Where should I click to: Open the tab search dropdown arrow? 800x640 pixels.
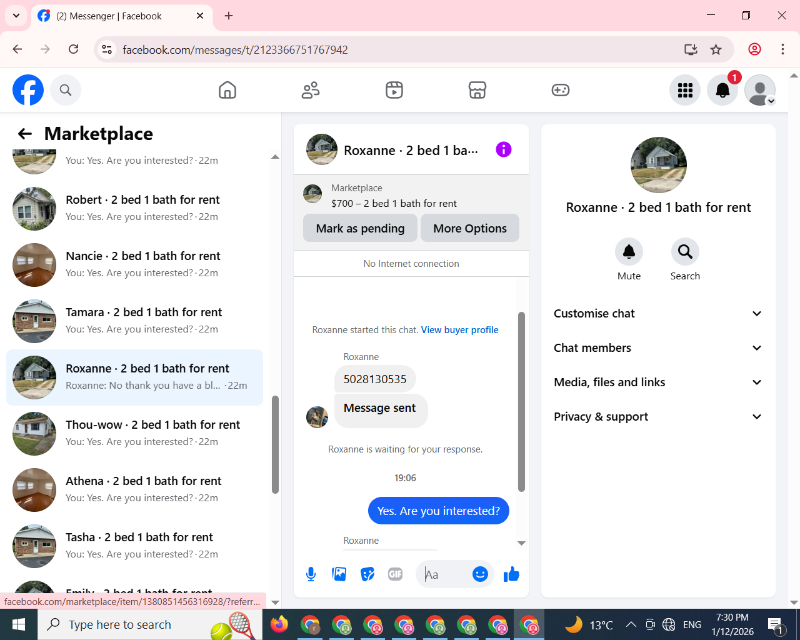(x=16, y=16)
